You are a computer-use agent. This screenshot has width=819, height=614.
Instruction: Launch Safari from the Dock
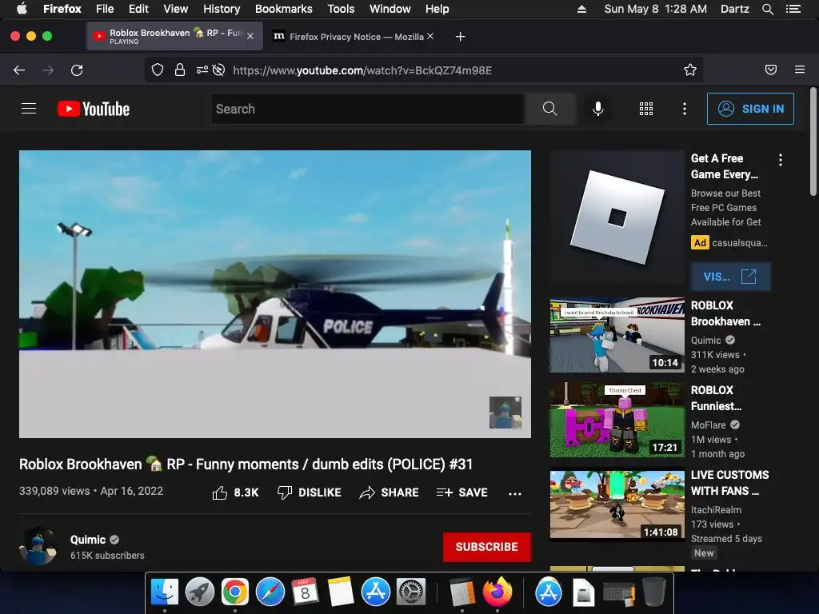(270, 592)
